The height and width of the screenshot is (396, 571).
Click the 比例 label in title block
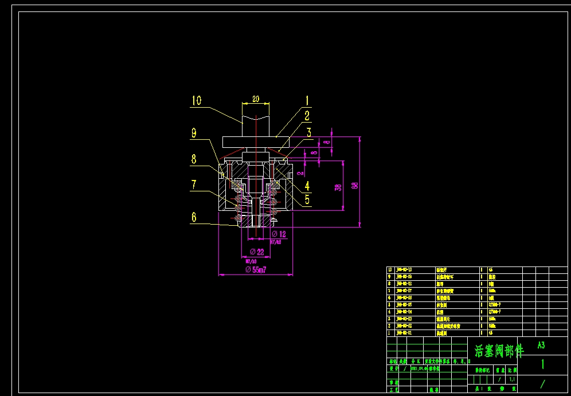[512, 371]
